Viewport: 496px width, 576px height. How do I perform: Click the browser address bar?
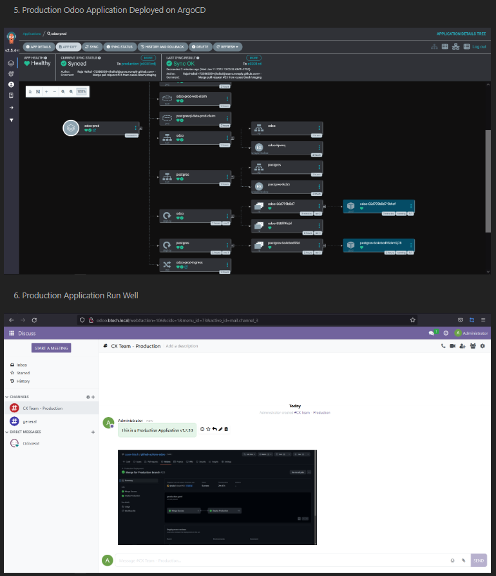(248, 320)
